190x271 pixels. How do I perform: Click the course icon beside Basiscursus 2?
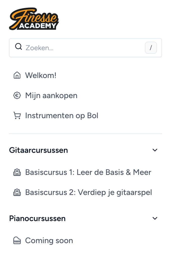tap(17, 192)
